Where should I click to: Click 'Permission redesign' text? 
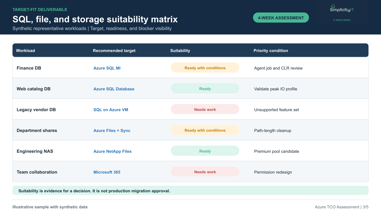273,172
